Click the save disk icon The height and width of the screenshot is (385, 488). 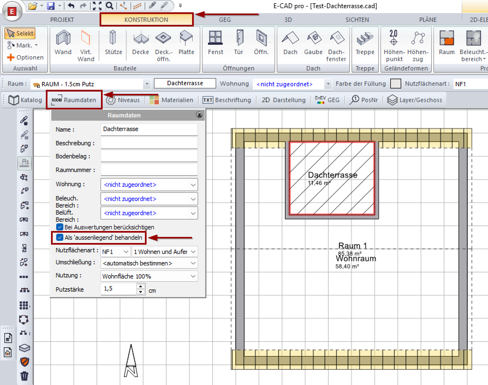[51, 6]
